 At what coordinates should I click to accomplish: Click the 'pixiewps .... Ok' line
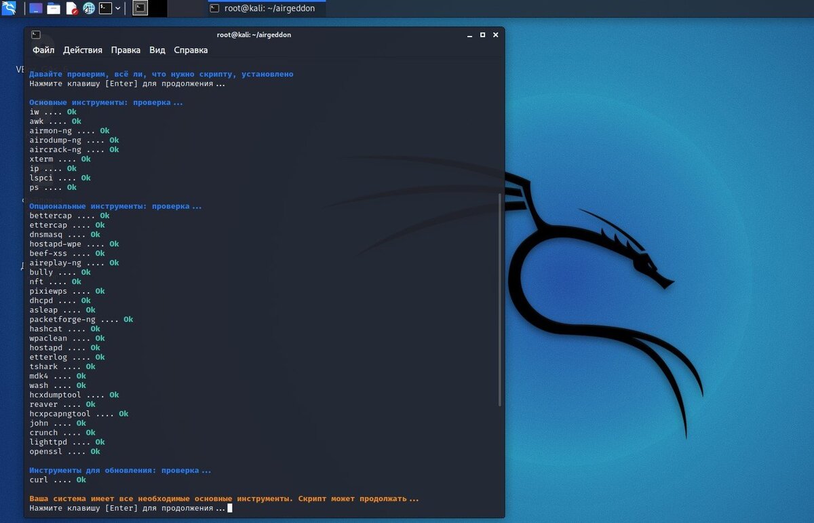[67, 291]
